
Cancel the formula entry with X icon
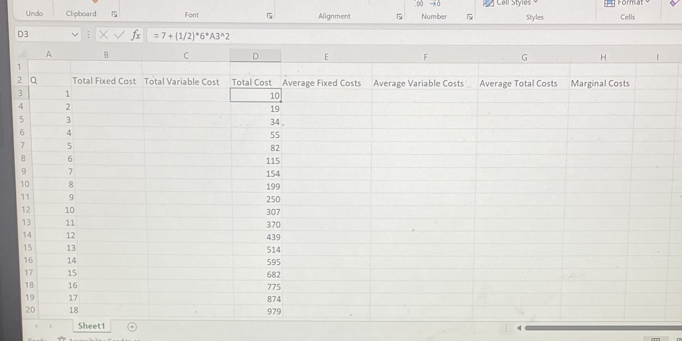[x=103, y=35]
